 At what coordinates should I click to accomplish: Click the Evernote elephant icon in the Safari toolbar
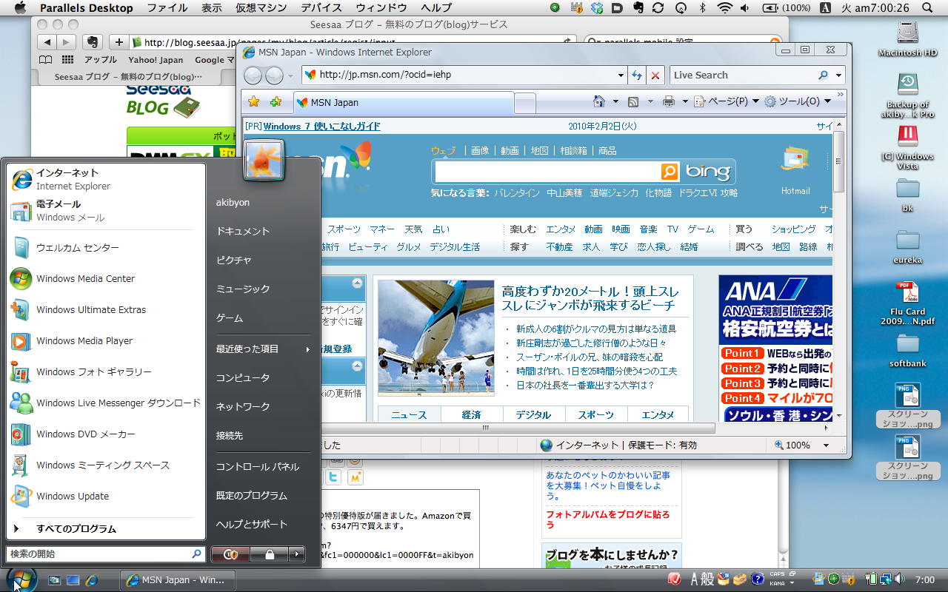coord(92,42)
